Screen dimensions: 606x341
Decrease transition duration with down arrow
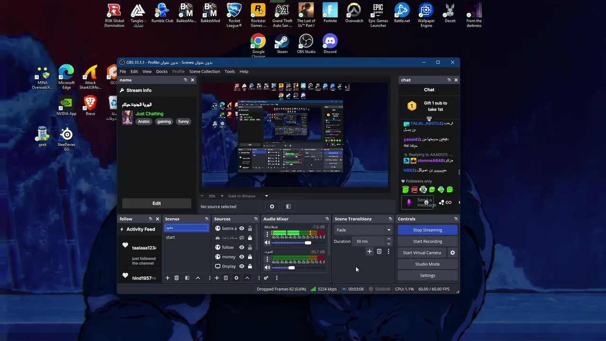[x=389, y=244]
